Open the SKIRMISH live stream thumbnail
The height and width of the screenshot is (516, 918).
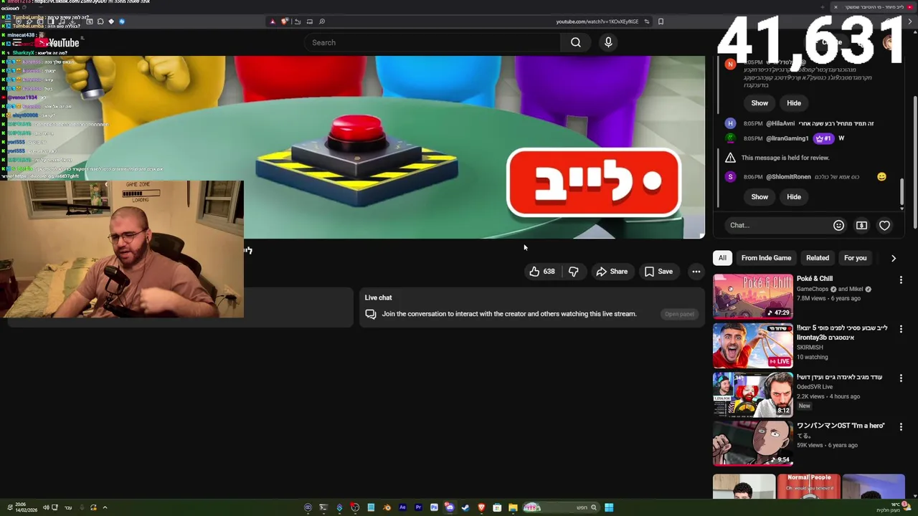pyautogui.click(x=753, y=345)
